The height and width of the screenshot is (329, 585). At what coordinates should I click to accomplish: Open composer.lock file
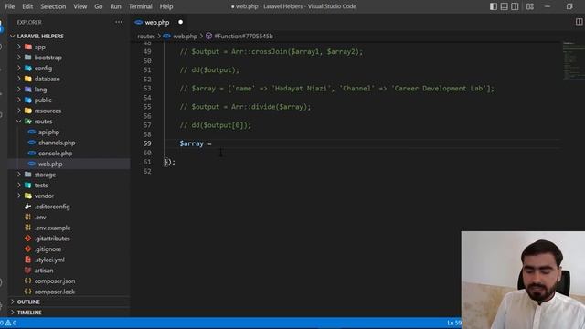[x=55, y=292]
